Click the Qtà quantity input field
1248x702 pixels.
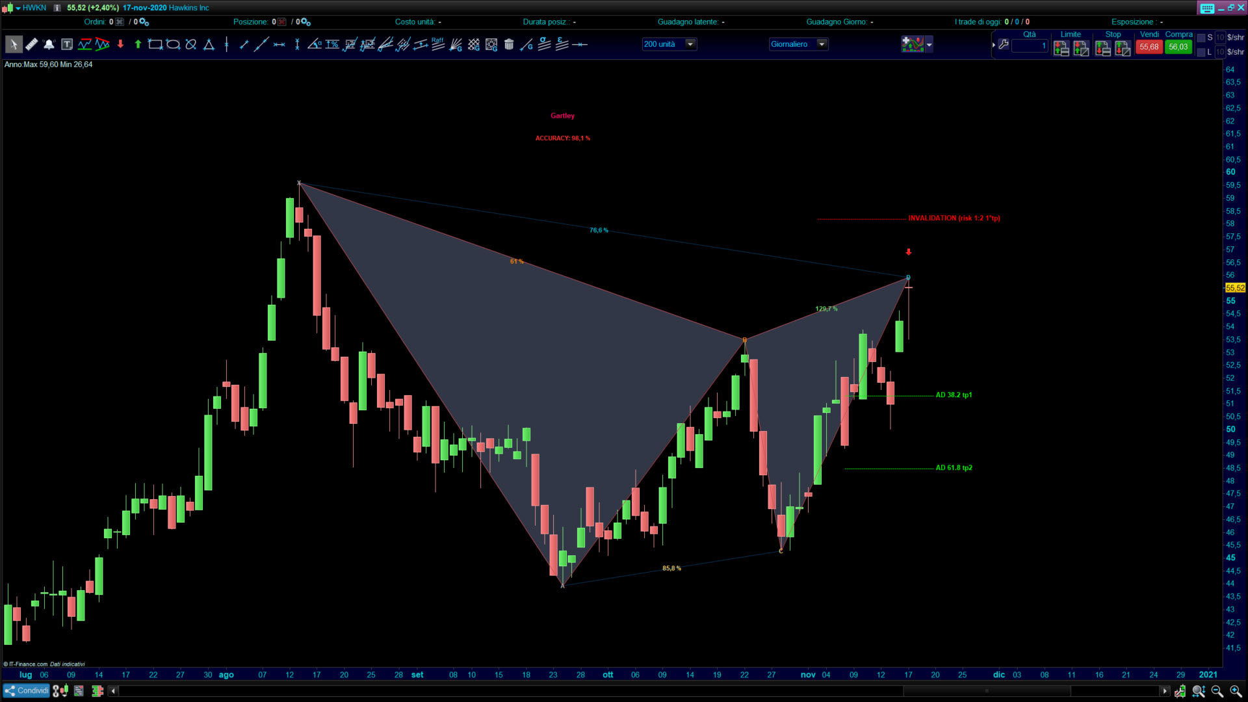tap(1030, 45)
